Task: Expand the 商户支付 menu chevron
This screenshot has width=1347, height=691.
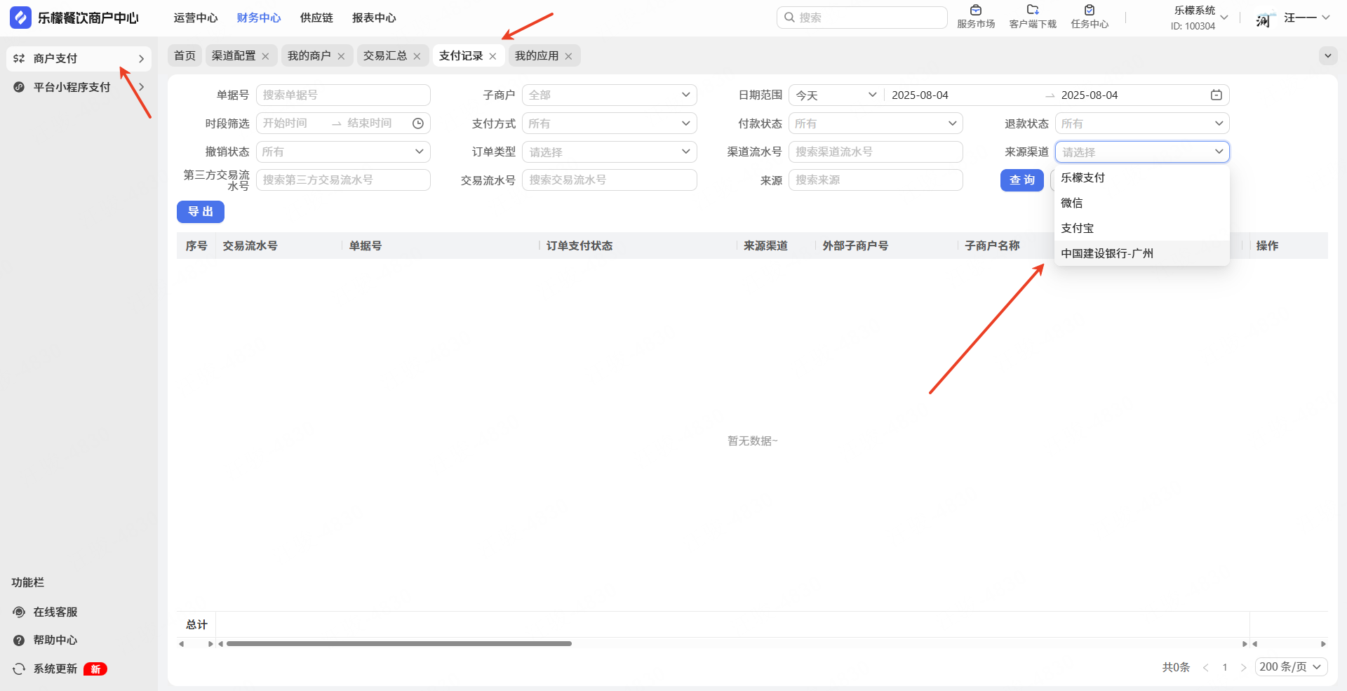Action: 141,58
